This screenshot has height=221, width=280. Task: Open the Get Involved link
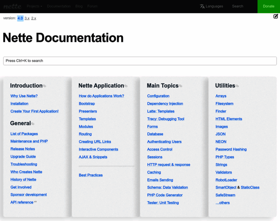pos(21,187)
